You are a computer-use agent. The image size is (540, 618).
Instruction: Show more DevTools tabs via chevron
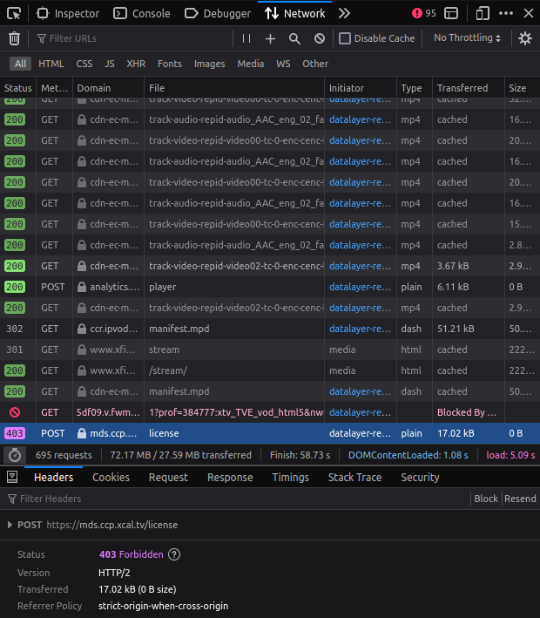pos(344,13)
